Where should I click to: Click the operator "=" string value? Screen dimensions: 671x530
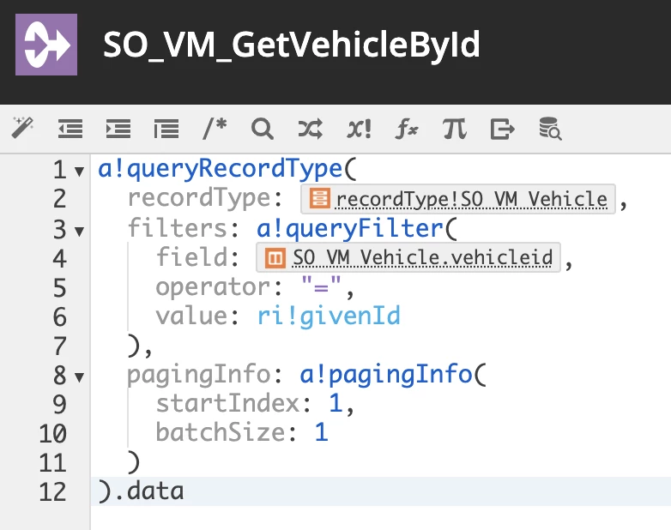[x=322, y=286]
